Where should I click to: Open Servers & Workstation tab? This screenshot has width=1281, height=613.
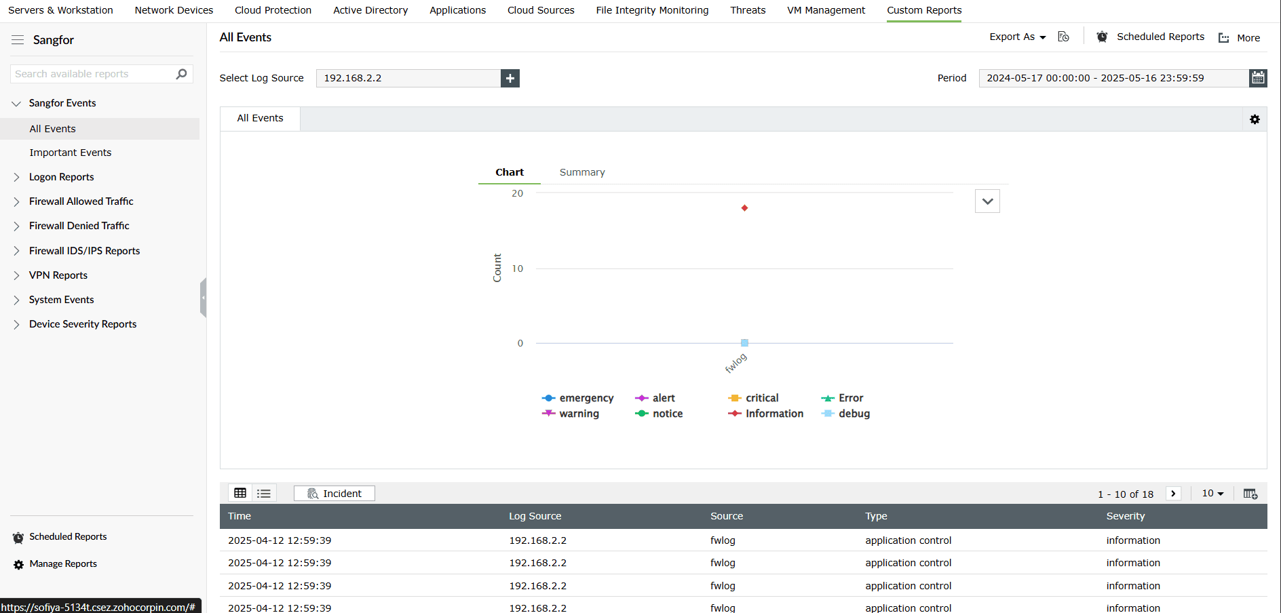pos(60,10)
